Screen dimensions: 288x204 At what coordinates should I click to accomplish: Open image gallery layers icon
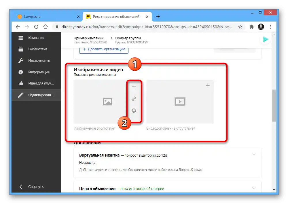(x=134, y=111)
